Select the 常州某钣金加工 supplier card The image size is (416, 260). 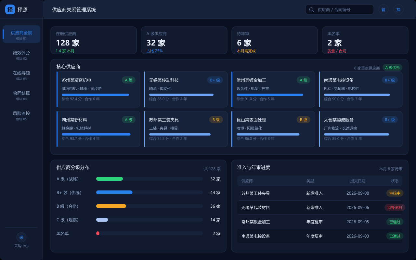click(x=273, y=89)
